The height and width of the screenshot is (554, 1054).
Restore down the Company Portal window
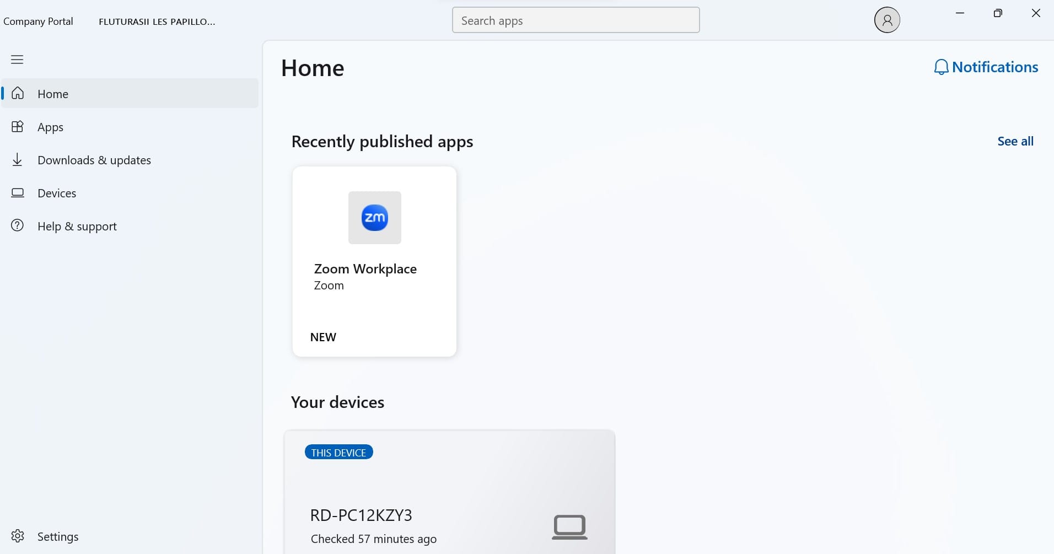click(x=998, y=13)
